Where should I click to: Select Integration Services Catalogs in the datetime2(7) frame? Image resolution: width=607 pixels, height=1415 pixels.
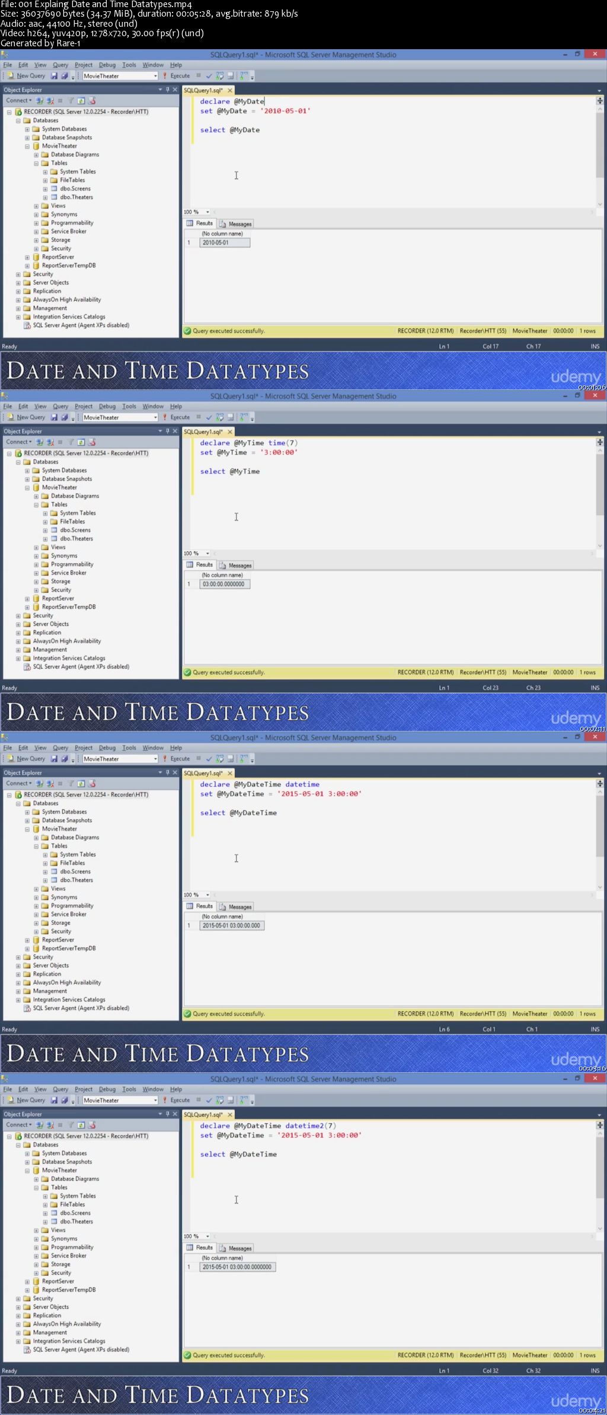click(69, 1341)
